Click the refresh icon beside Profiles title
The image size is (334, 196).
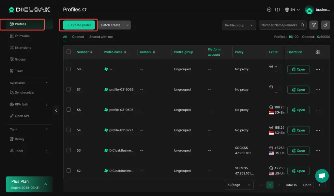point(85,10)
